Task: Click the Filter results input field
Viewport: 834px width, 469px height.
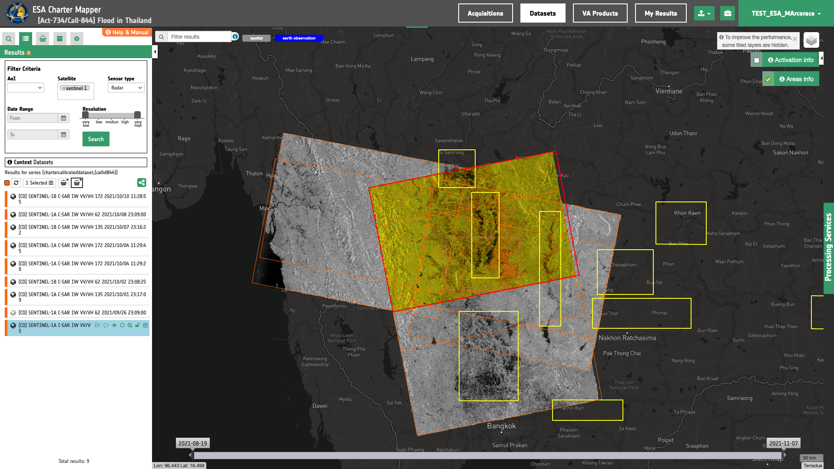Action: (x=199, y=37)
